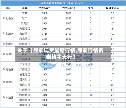Click the 2026/6/9 column header
126x108 pixels.
(45, 8)
